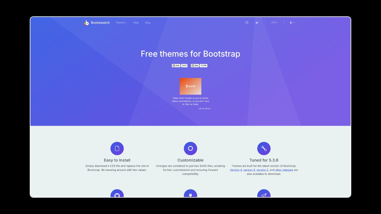Open the 14,748 stargazers count link
The width and height of the screenshot is (381, 214).
204,65
